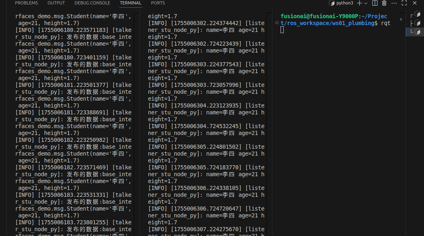The width and height of the screenshot is (424, 236).
Task: Click listener log timestamp 1755006305.724183770
Action: [x=206, y=167]
